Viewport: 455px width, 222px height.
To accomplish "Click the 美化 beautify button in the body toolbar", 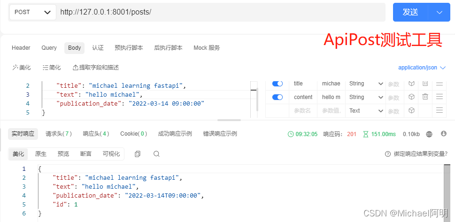I will coord(22,68).
